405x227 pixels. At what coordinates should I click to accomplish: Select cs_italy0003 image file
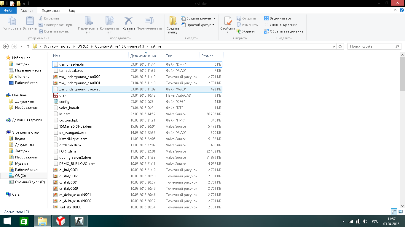point(137,170)
